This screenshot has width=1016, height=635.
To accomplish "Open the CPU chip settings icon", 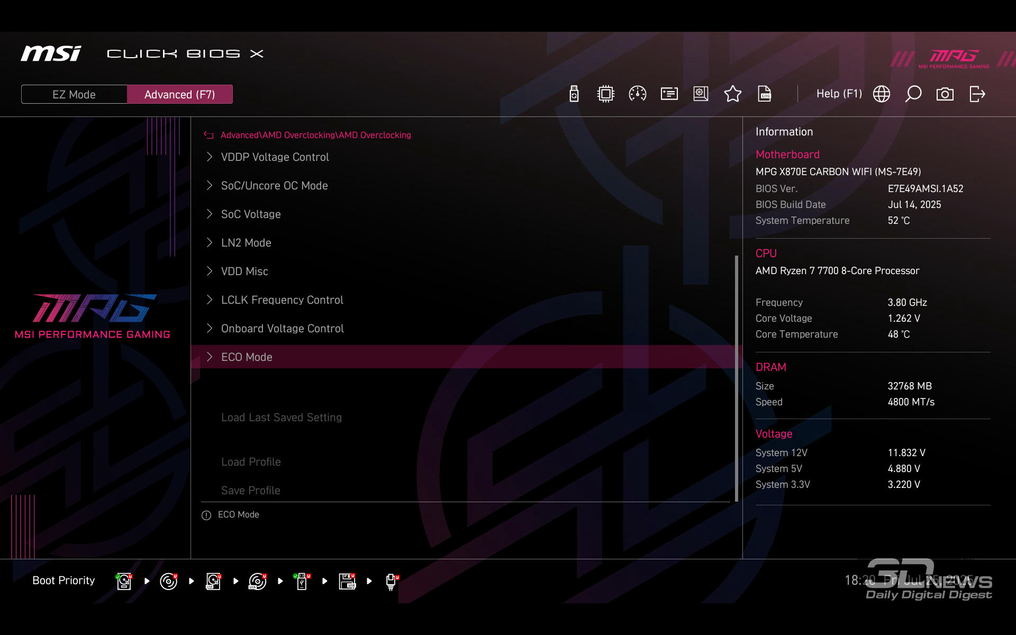I will click(605, 94).
